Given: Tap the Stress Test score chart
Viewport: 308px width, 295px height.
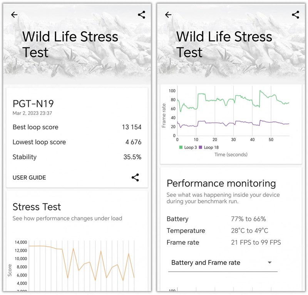Looking at the screenshot, I should pyautogui.click(x=81, y=264).
